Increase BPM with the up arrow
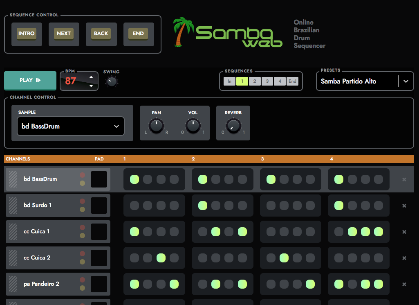The height and width of the screenshot is (305, 419). [92, 77]
